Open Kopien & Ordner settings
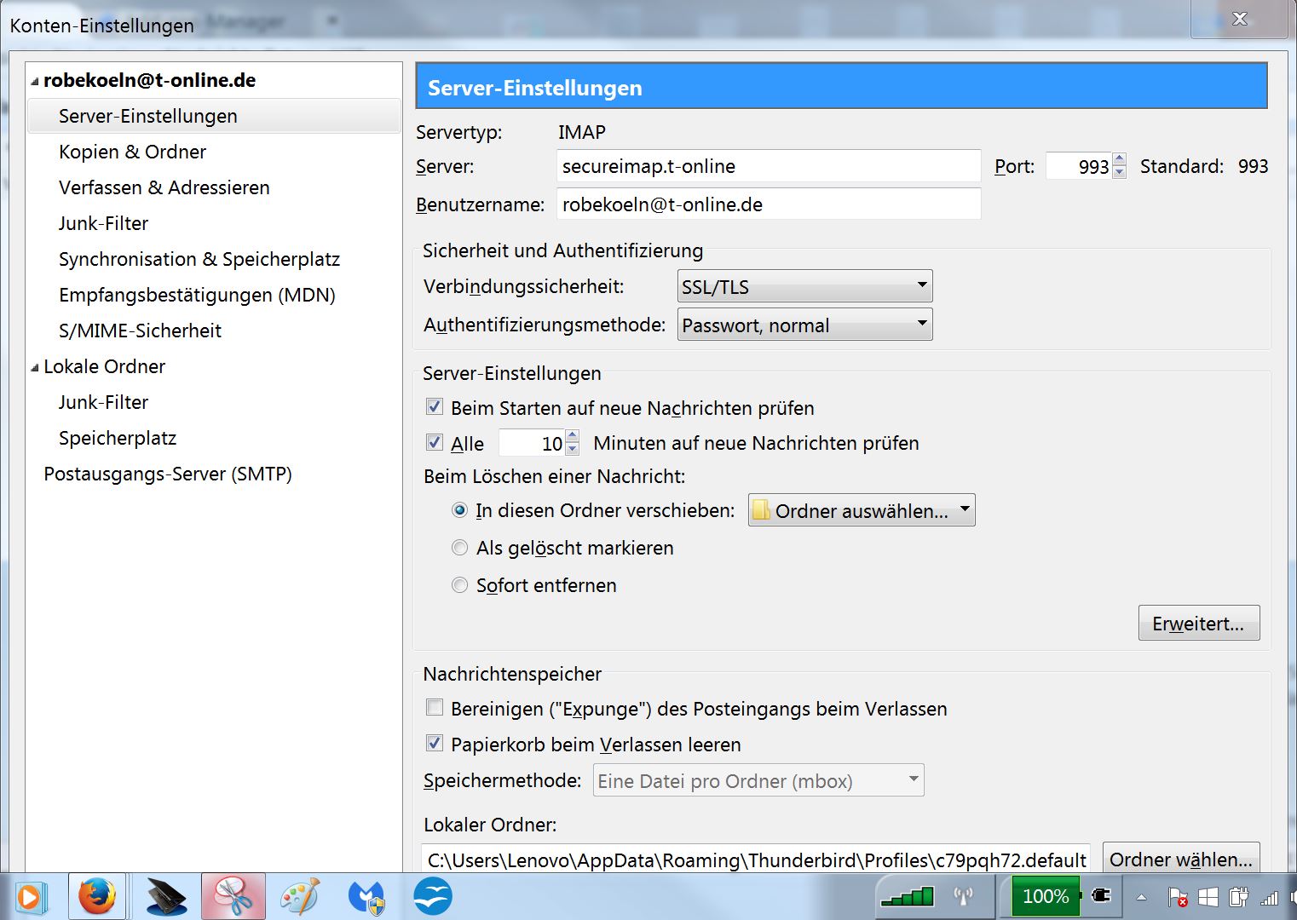1297x920 pixels. [132, 152]
